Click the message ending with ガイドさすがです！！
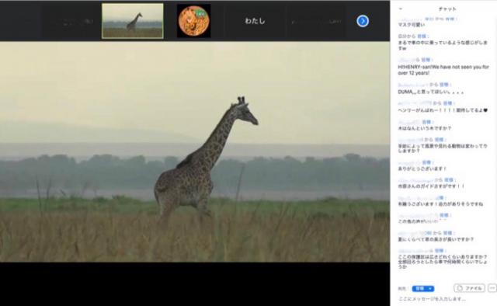This screenshot has height=306, width=497. point(431,186)
